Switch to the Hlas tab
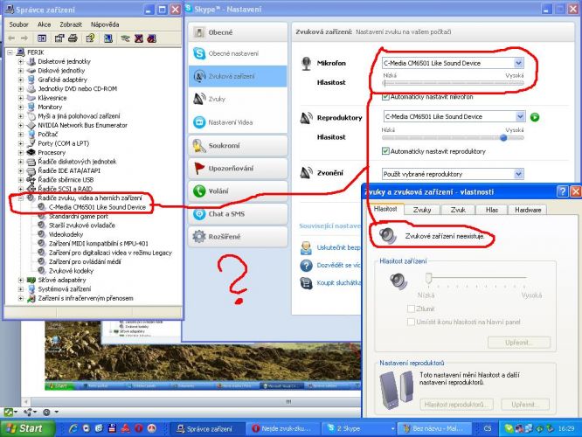This screenshot has width=582, height=437. pos(492,210)
